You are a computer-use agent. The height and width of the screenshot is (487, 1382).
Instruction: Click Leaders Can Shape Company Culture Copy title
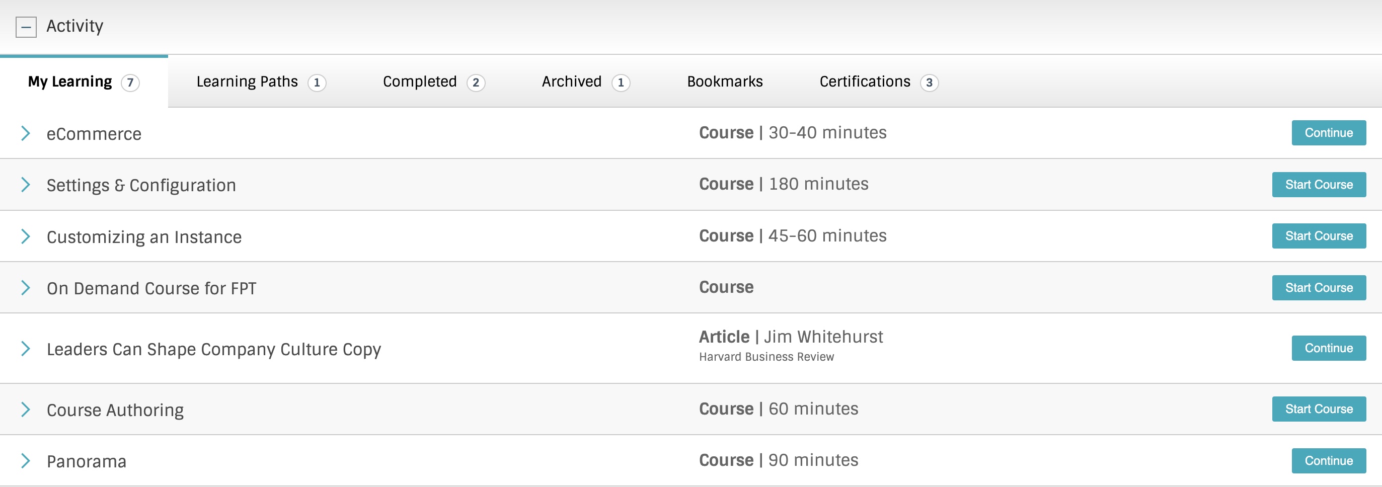[213, 349]
